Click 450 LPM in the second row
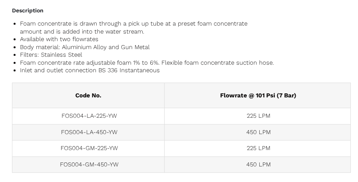The height and width of the screenshot is (182, 358). [258, 132]
